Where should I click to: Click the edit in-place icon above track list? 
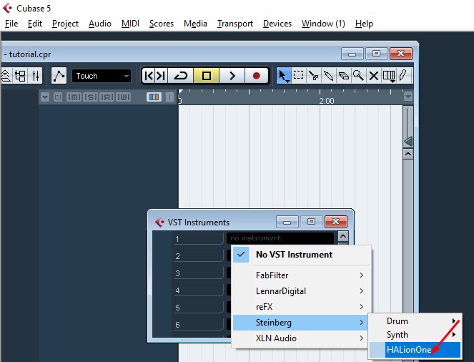58,97
